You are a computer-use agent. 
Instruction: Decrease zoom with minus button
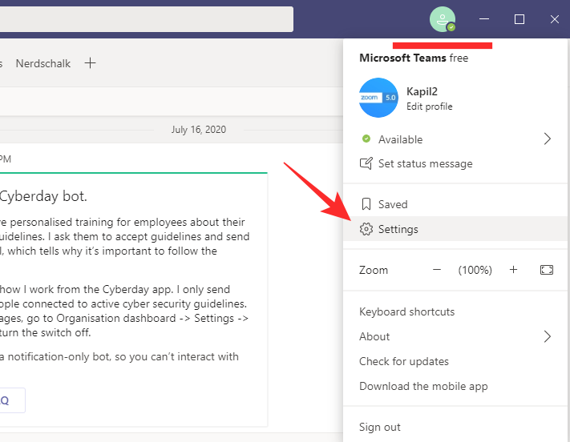[437, 270]
